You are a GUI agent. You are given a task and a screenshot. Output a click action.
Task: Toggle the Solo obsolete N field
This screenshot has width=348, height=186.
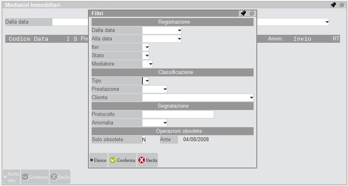pyautogui.click(x=144, y=140)
